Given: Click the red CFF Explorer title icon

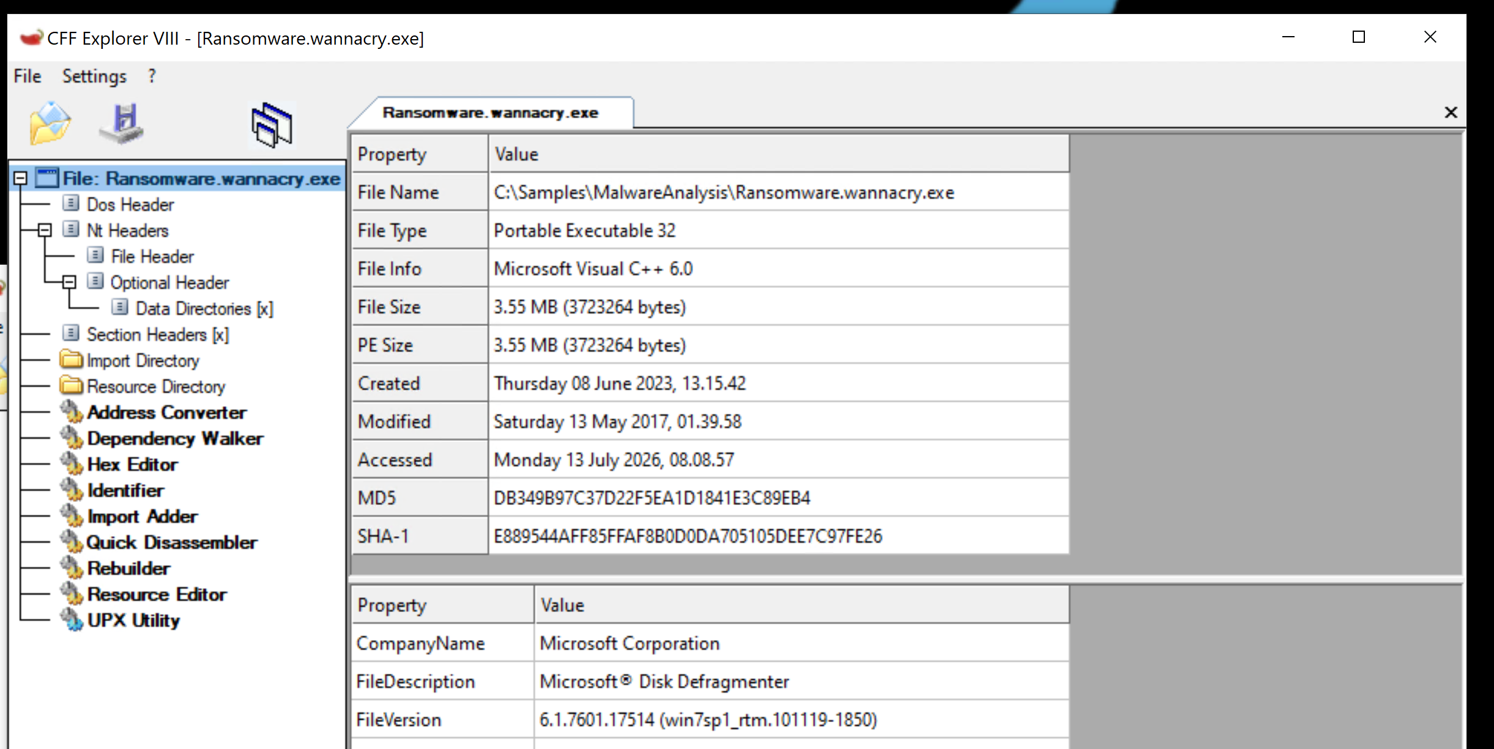Looking at the screenshot, I should point(31,38).
